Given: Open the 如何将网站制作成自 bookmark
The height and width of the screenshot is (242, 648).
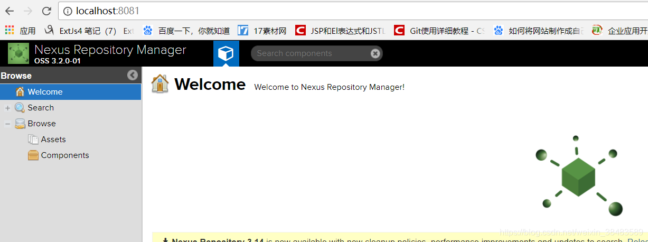Looking at the screenshot, I should tap(539, 31).
